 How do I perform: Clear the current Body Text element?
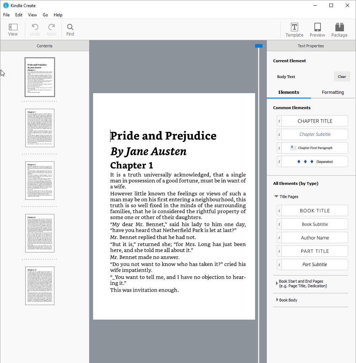(x=342, y=77)
